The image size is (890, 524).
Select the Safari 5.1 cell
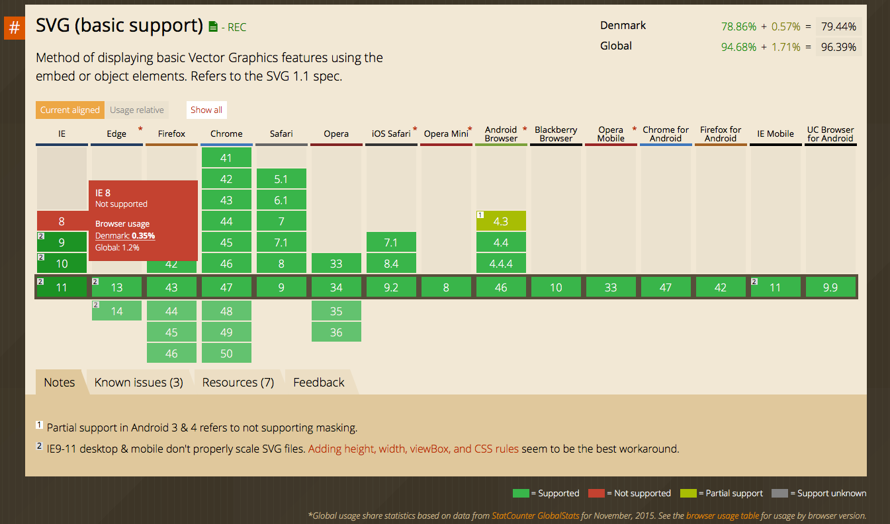281,179
